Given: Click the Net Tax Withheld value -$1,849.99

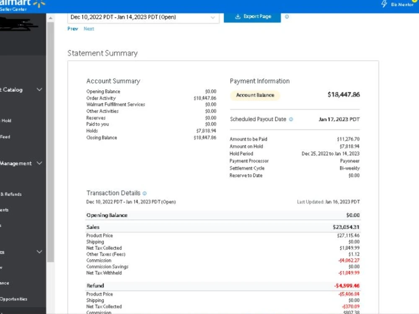Looking at the screenshot, I should pos(349,273).
